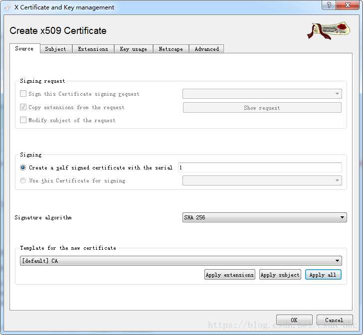Click the Cancel button
Viewport: 363px width, 335px height.
point(334,320)
